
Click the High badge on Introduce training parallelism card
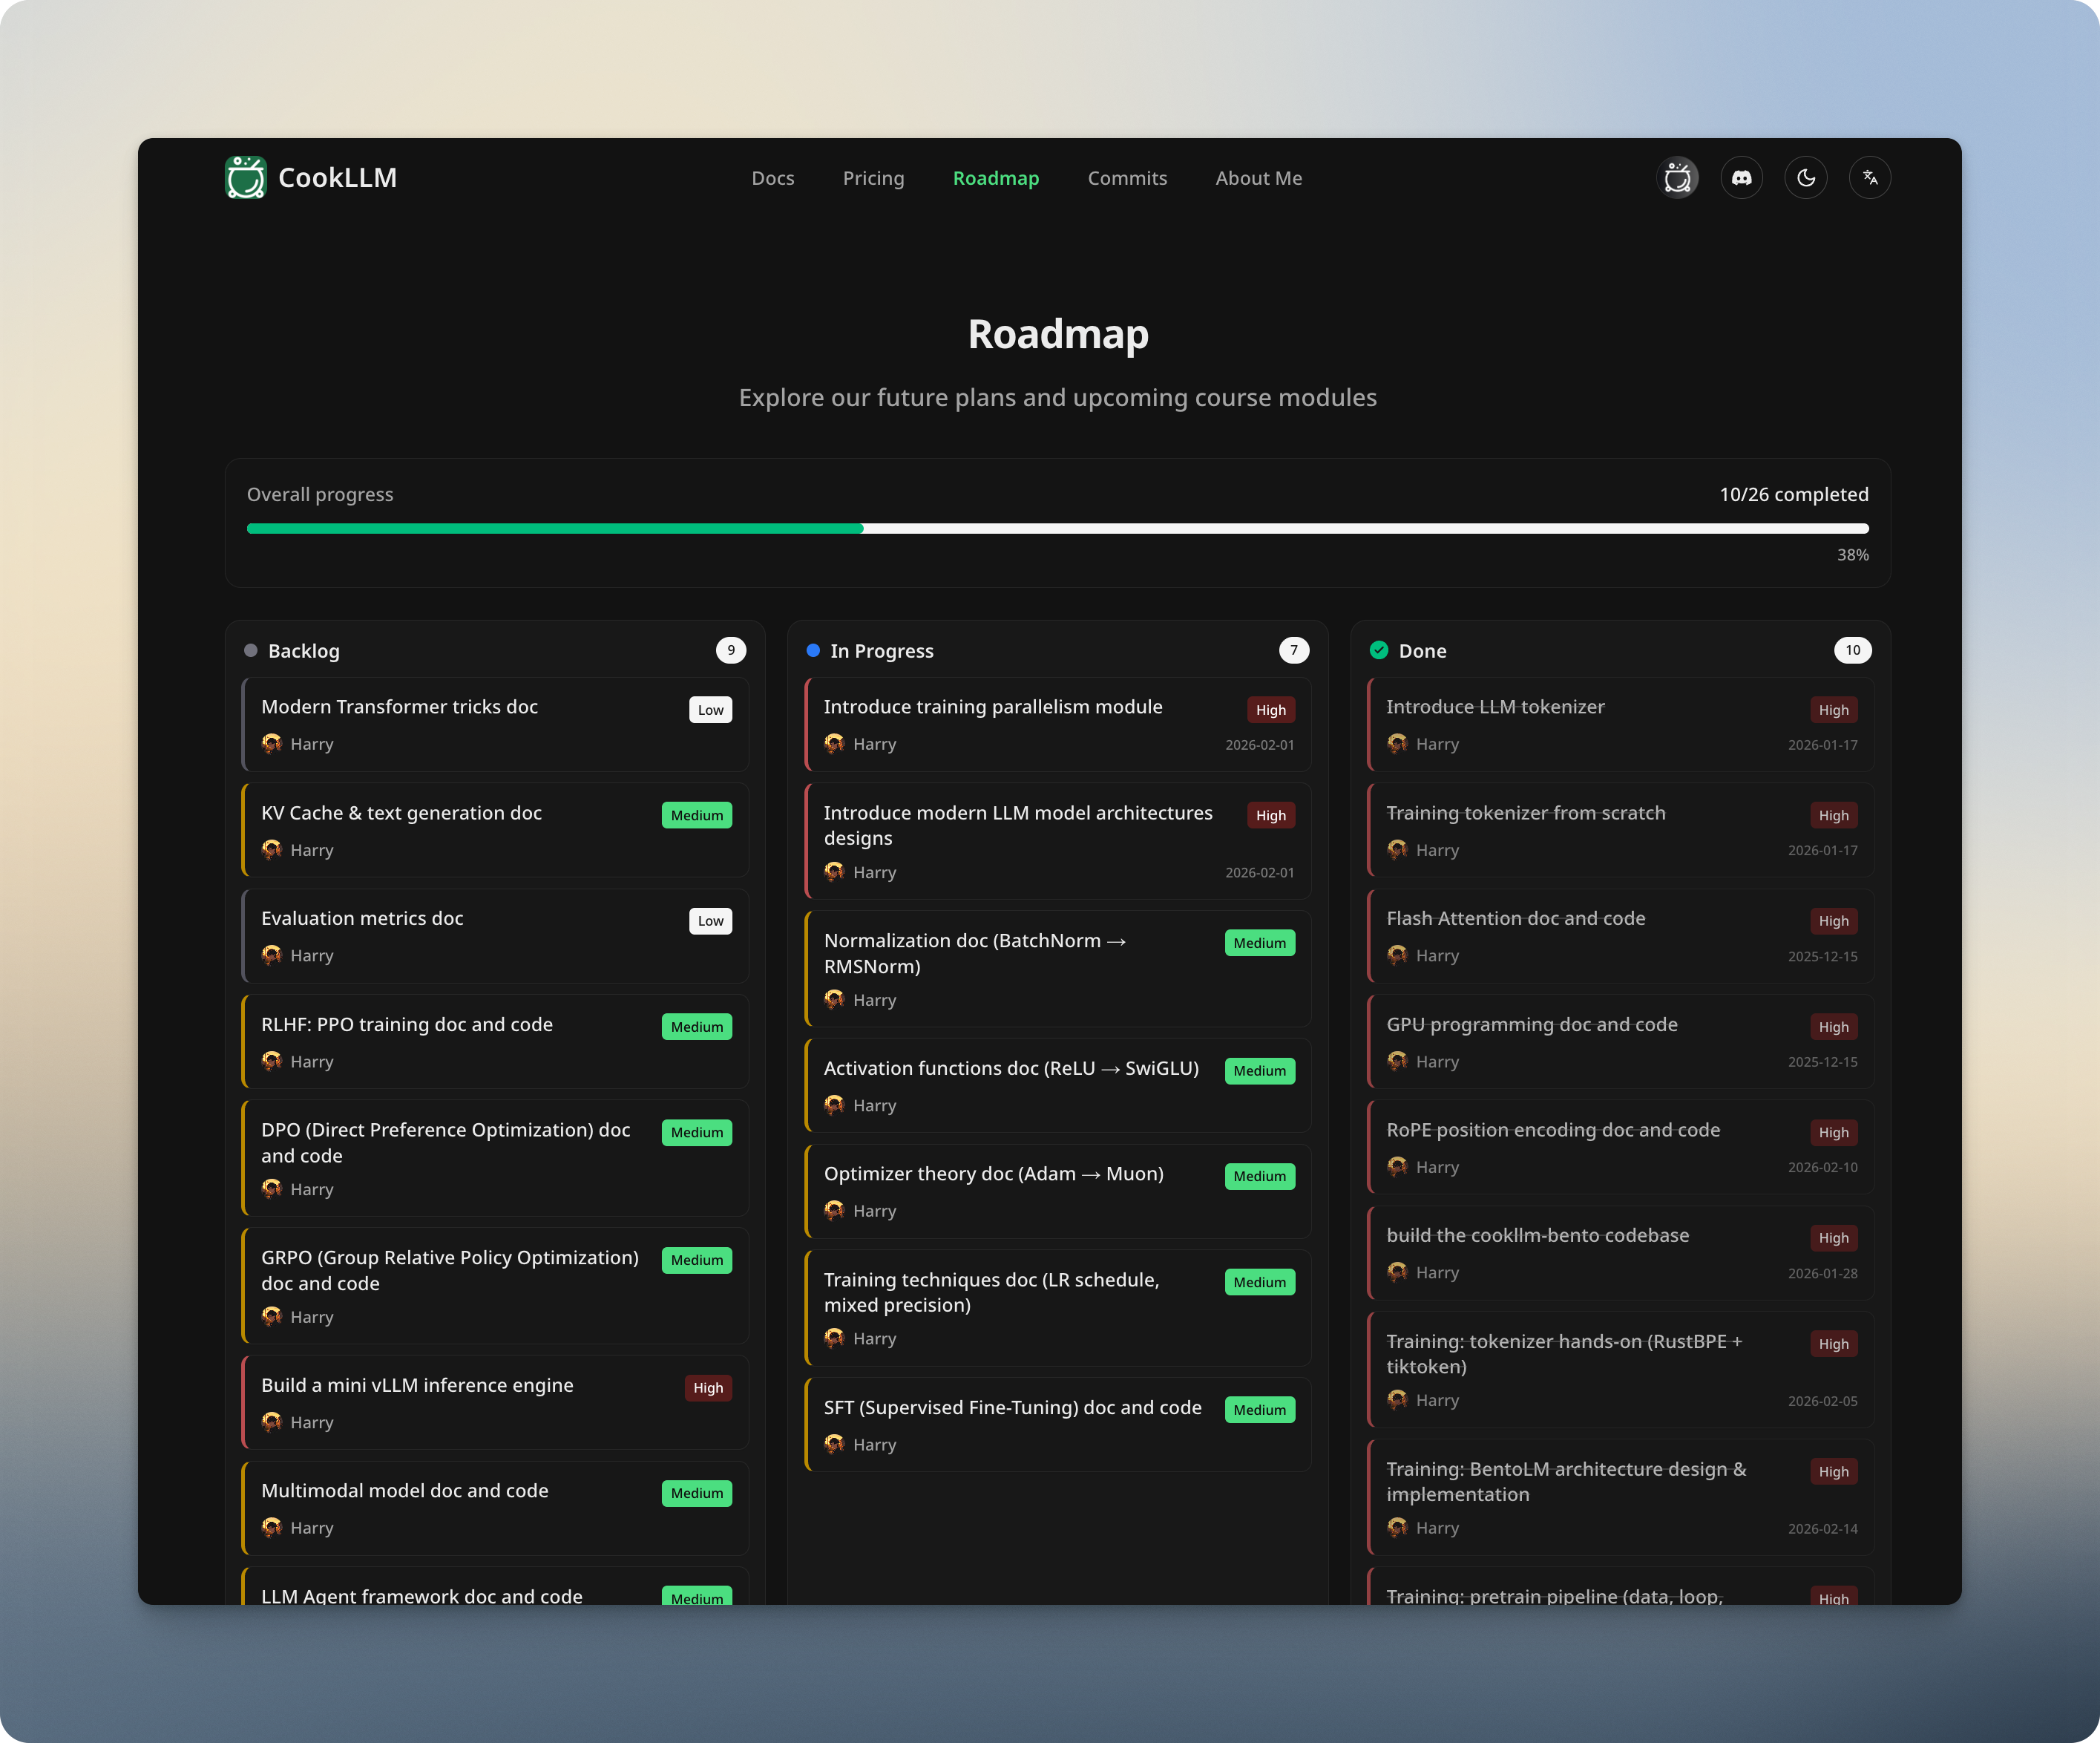(1270, 710)
